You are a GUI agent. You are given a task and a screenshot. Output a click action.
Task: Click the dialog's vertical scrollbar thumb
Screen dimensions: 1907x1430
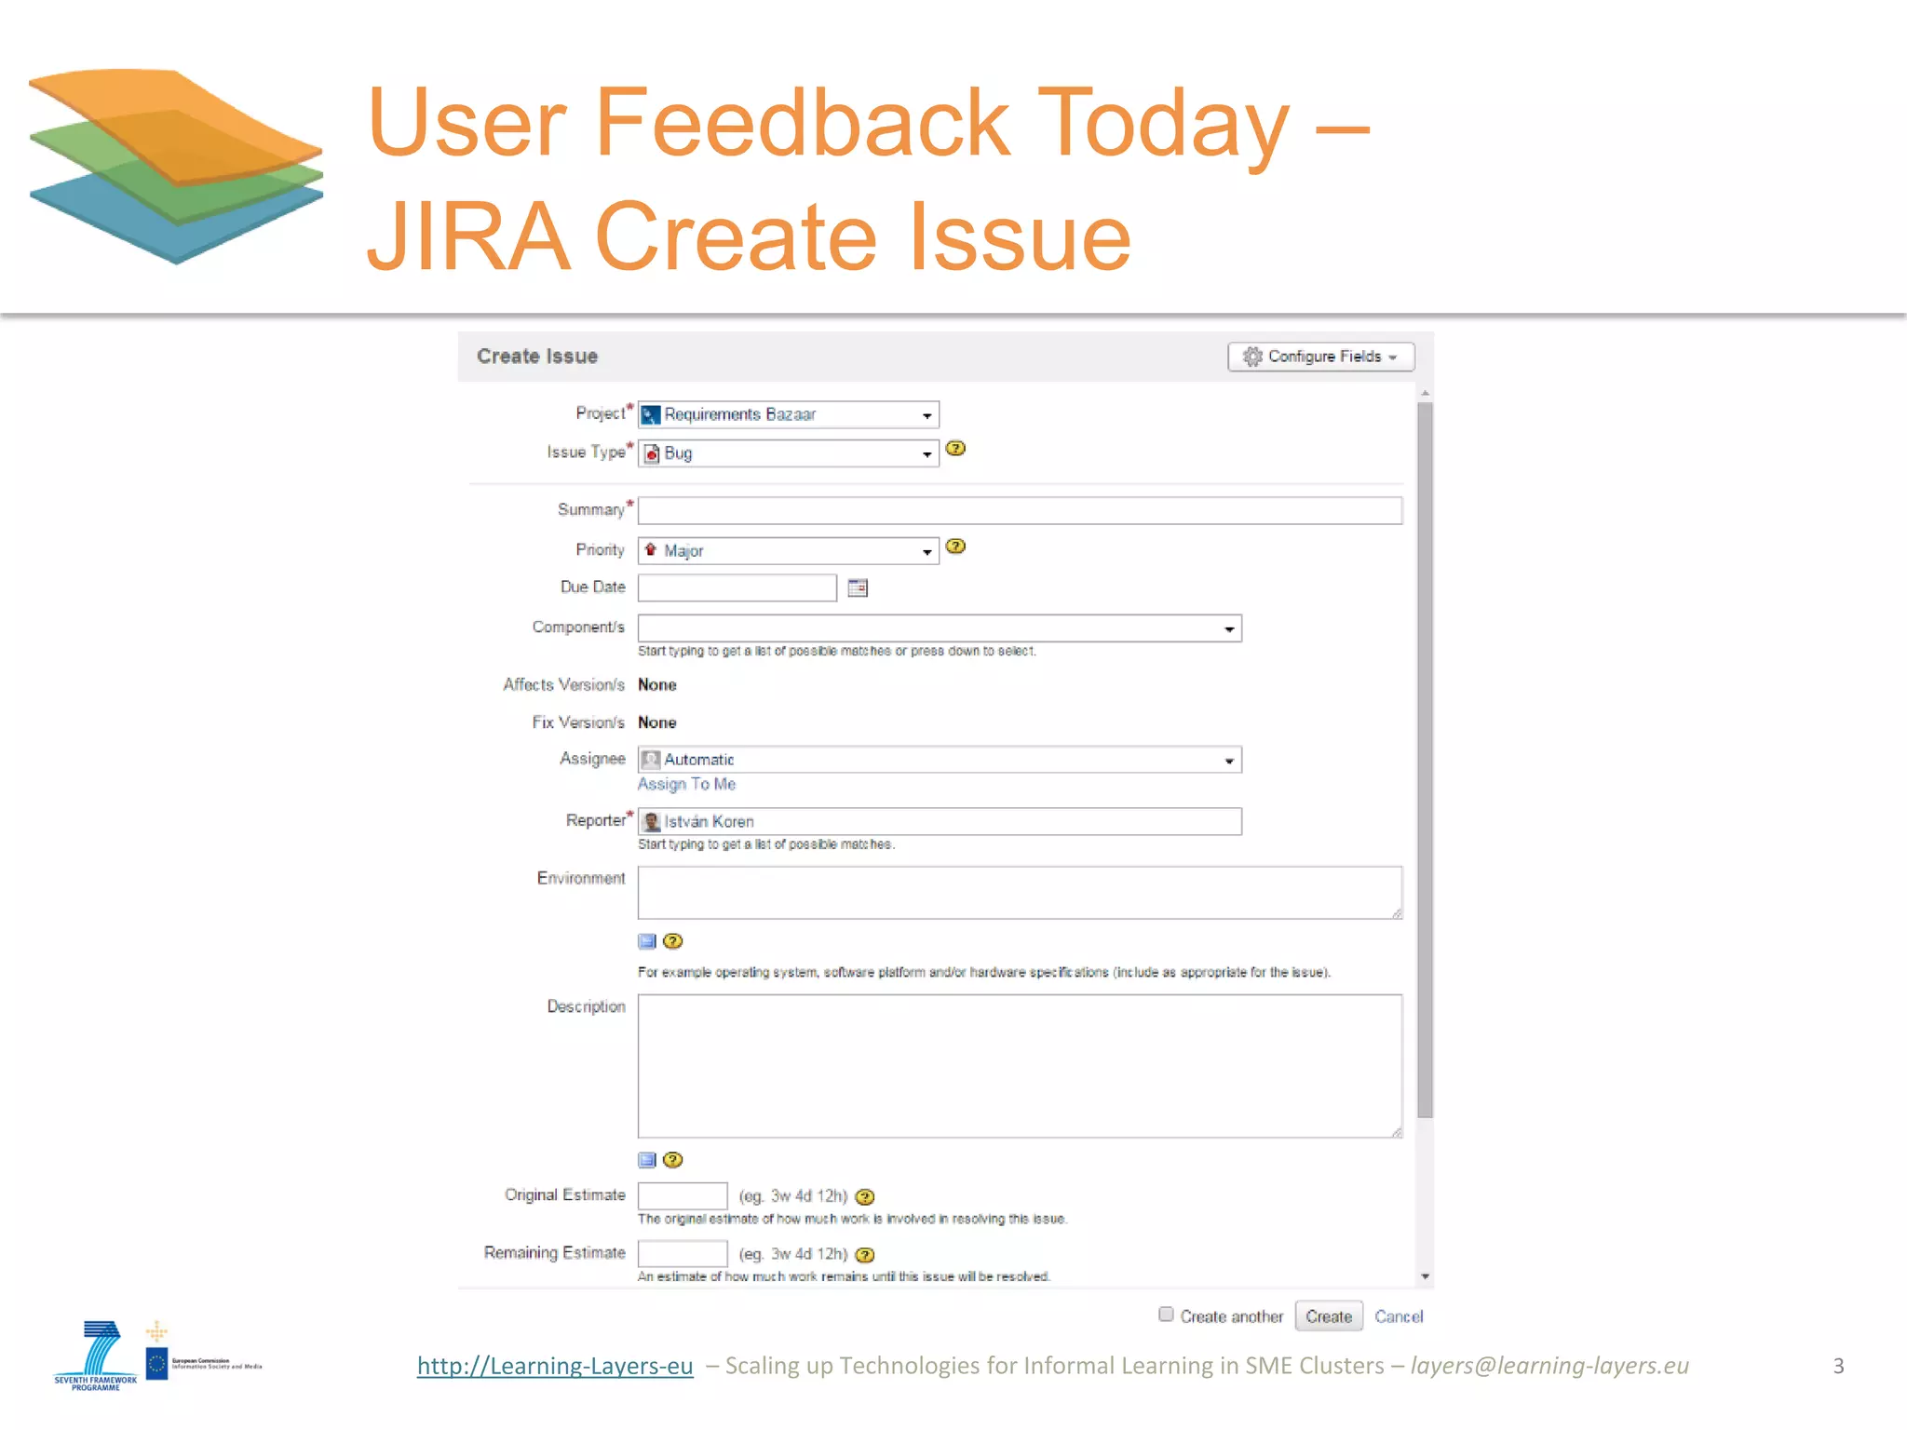coord(1425,759)
